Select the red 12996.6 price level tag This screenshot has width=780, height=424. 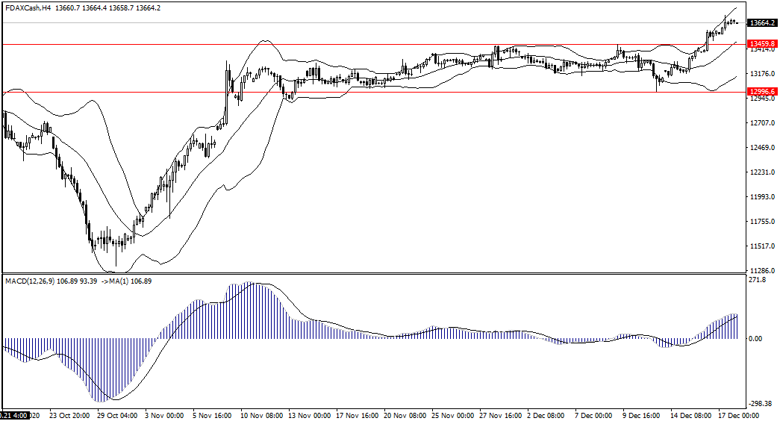point(762,91)
